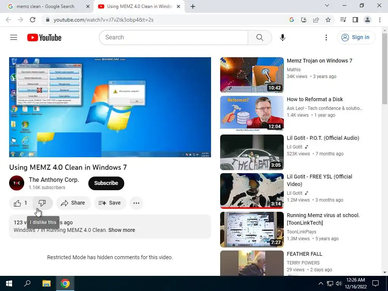Toggle Chrome side panel
The width and height of the screenshot is (388, 291).
point(355,20)
